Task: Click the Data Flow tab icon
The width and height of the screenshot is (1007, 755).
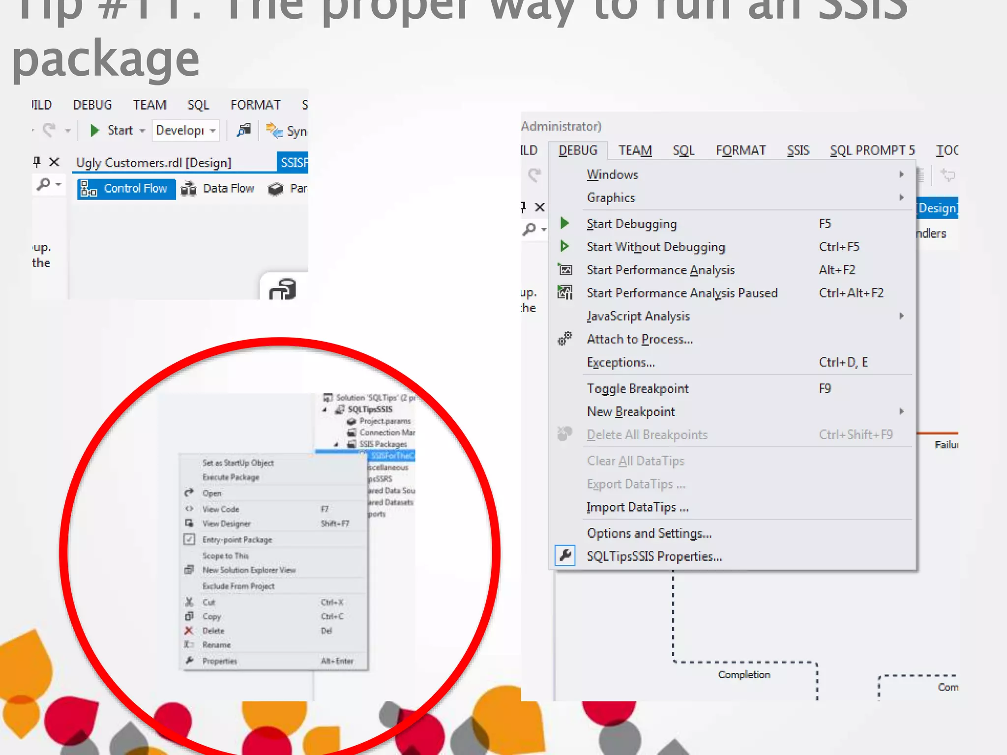Action: click(189, 189)
